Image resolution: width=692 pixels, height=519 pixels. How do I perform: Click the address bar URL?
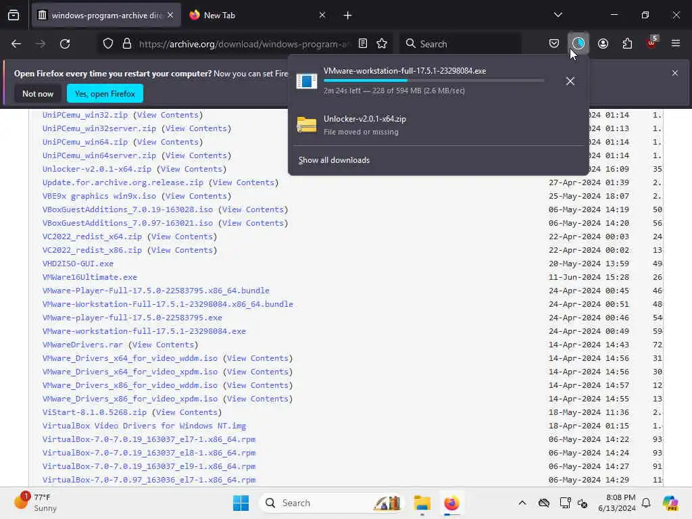(x=245, y=44)
